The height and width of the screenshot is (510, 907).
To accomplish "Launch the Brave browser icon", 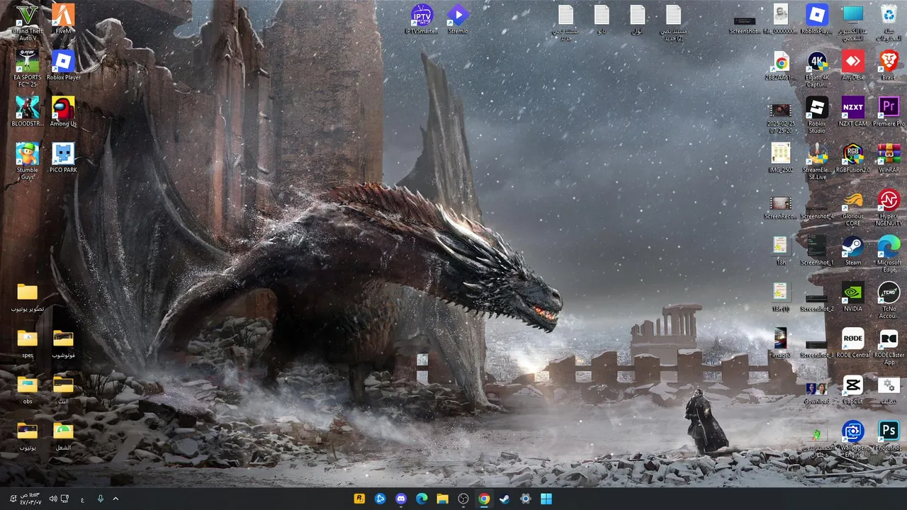I will click(889, 65).
